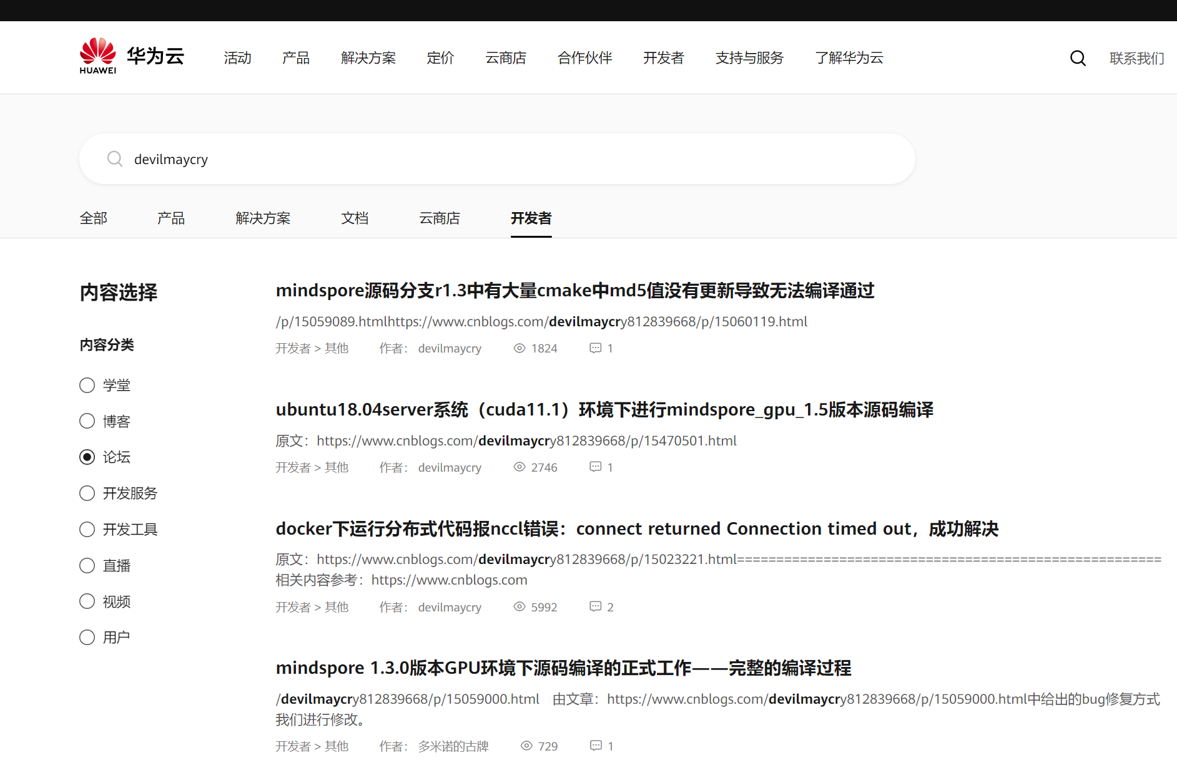Click 开发者 > 其他 under the r1.3 cmake post

[312, 348]
